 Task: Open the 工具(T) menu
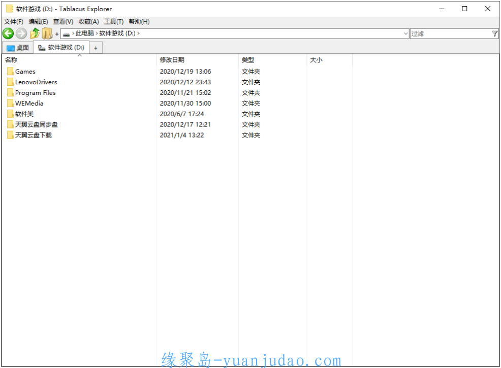pyautogui.click(x=114, y=21)
